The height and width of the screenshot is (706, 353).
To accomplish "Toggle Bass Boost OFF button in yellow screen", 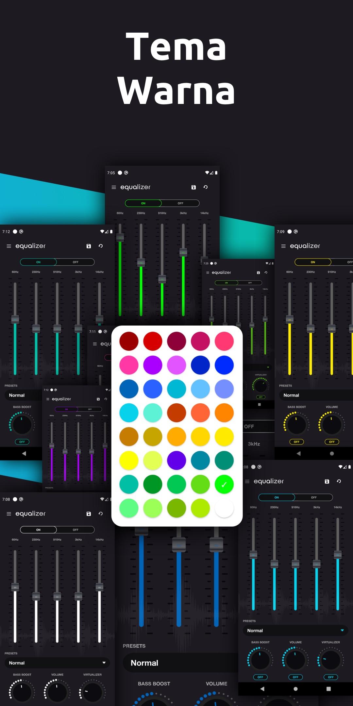I will (x=296, y=442).
